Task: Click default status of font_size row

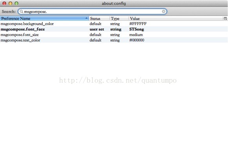Action: [95, 35]
